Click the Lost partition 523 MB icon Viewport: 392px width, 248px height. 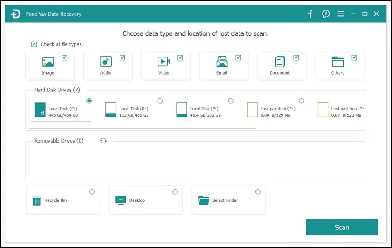click(x=323, y=110)
